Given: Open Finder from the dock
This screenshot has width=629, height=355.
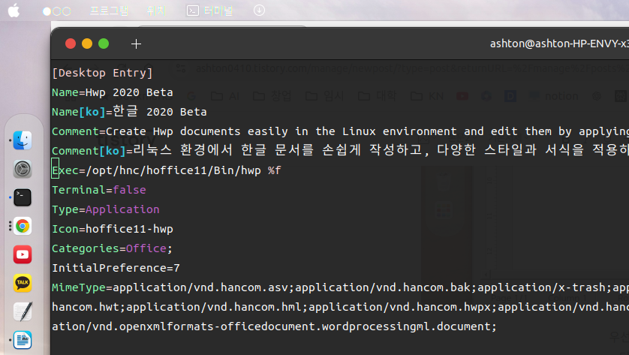Looking at the screenshot, I should 23,140.
